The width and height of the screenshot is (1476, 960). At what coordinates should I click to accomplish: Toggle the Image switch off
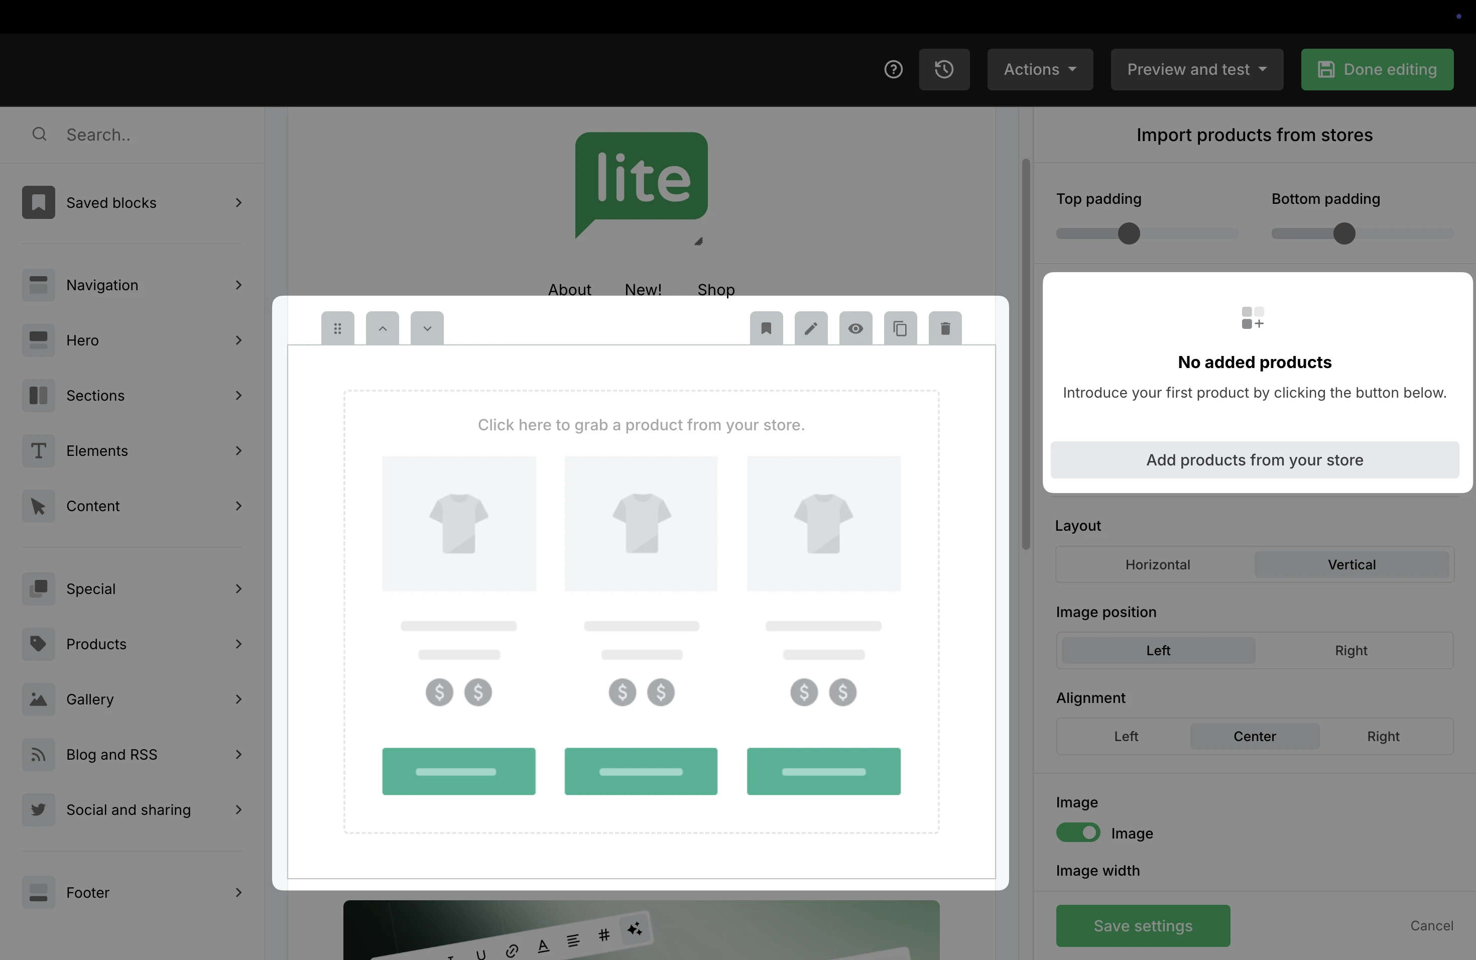click(1078, 833)
